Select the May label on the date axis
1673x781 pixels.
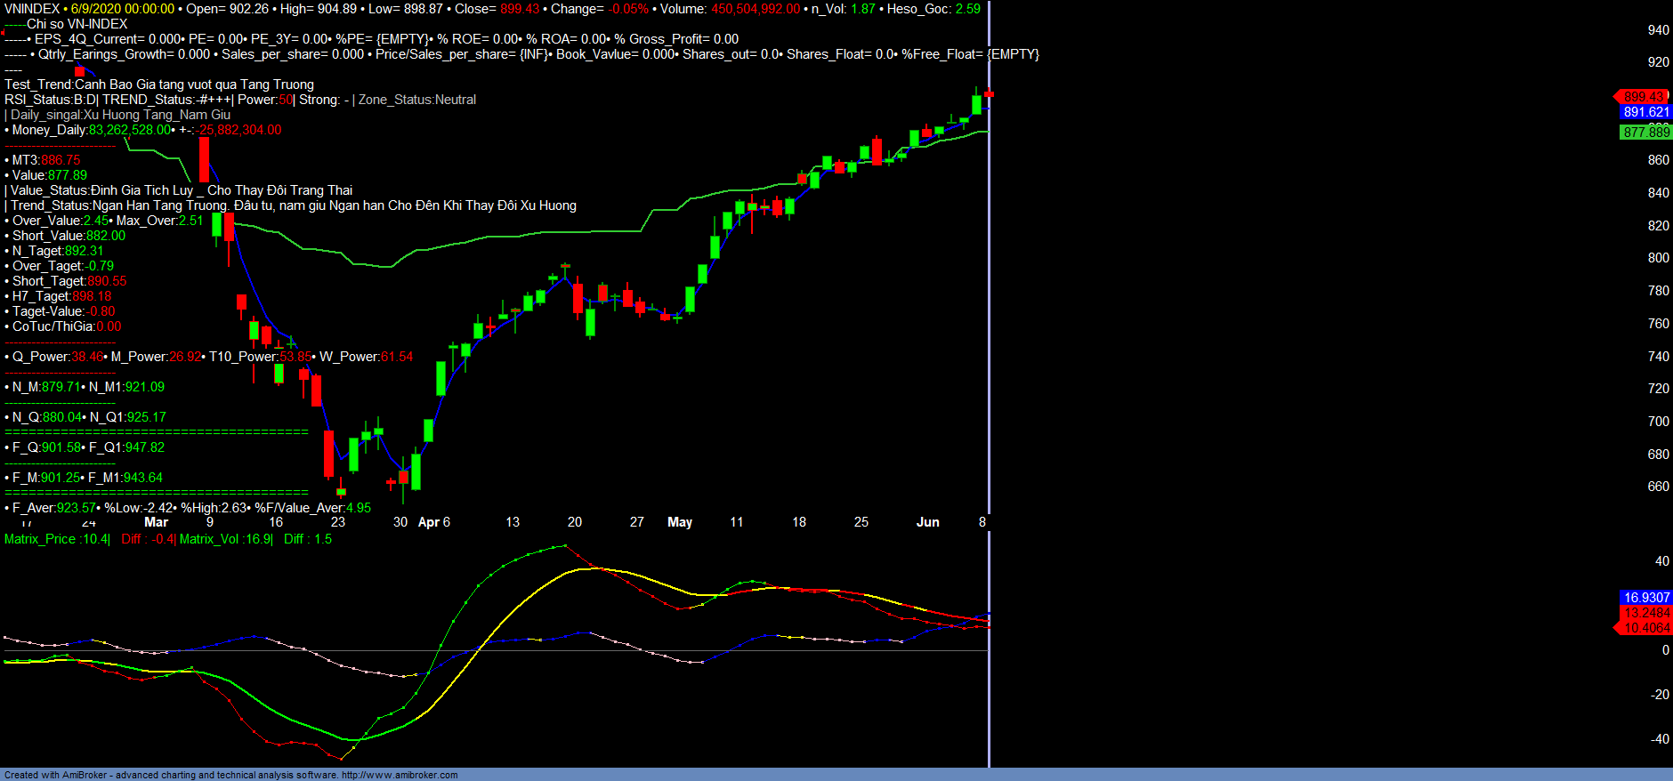pos(680,522)
